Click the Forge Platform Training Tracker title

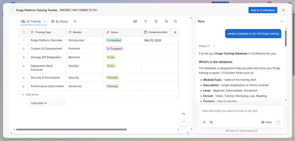(37, 10)
